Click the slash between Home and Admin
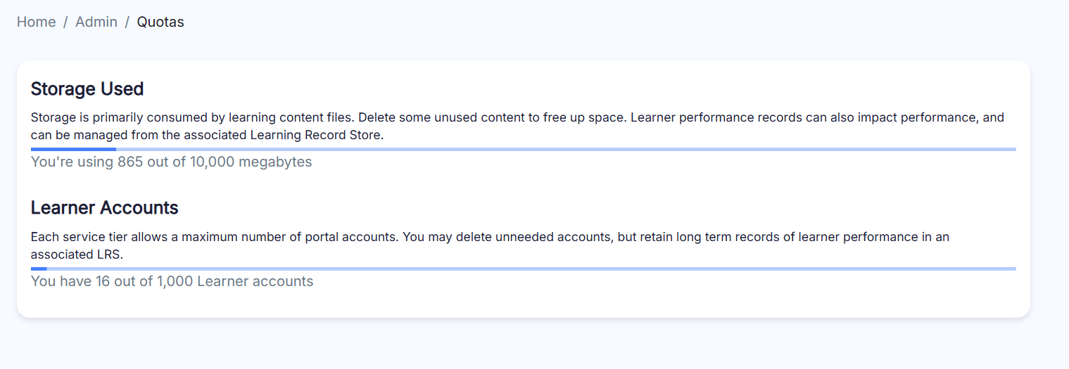This screenshot has height=369, width=1069. (x=65, y=22)
